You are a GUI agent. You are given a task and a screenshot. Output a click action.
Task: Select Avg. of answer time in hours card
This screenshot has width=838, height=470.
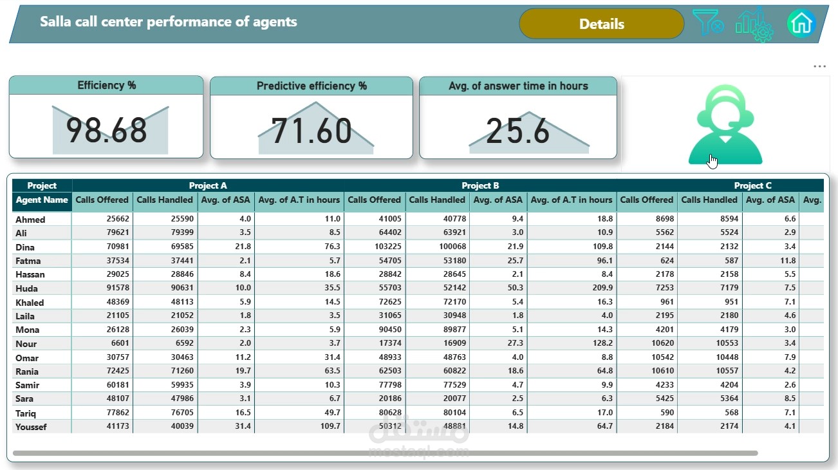[x=518, y=118]
